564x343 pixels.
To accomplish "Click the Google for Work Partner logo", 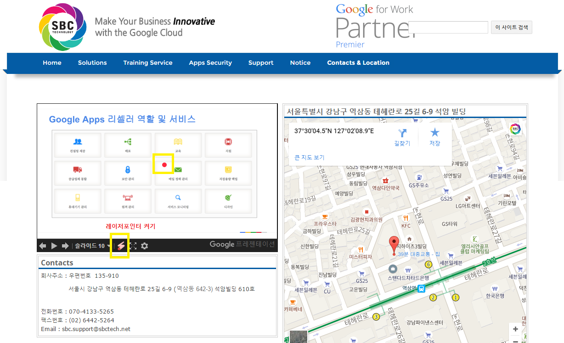I will point(375,26).
